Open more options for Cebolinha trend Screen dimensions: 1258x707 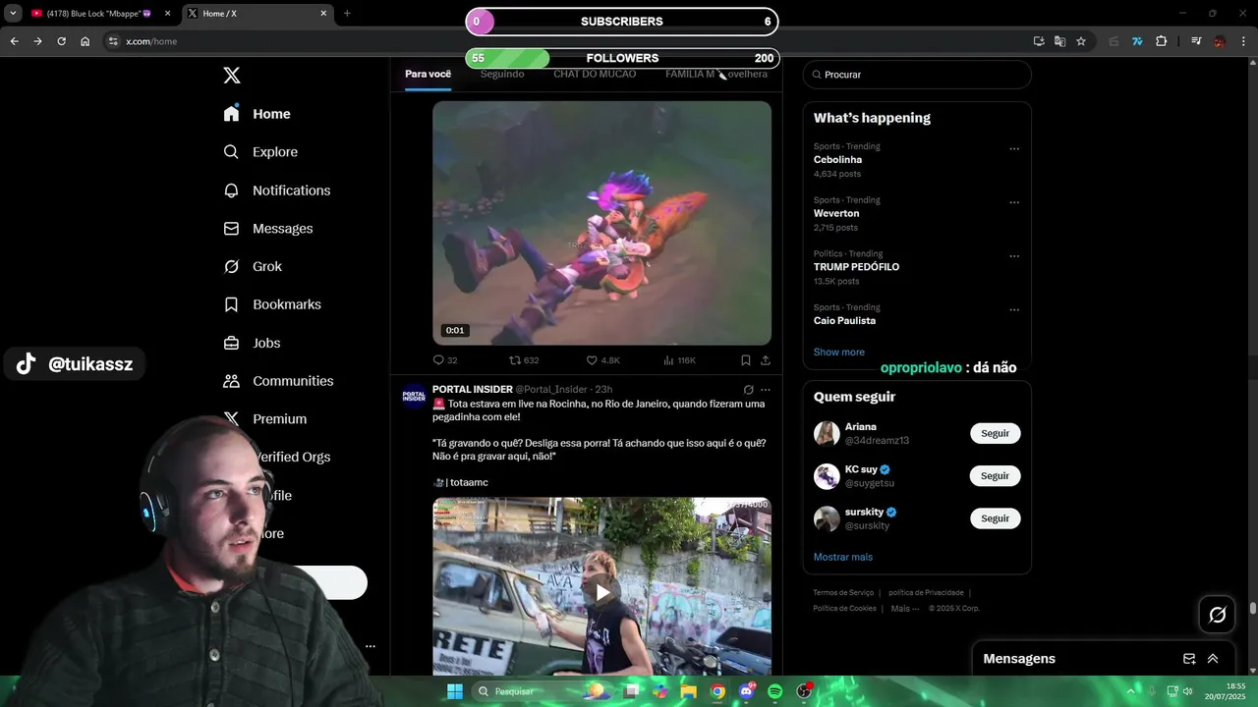[x=1014, y=149]
